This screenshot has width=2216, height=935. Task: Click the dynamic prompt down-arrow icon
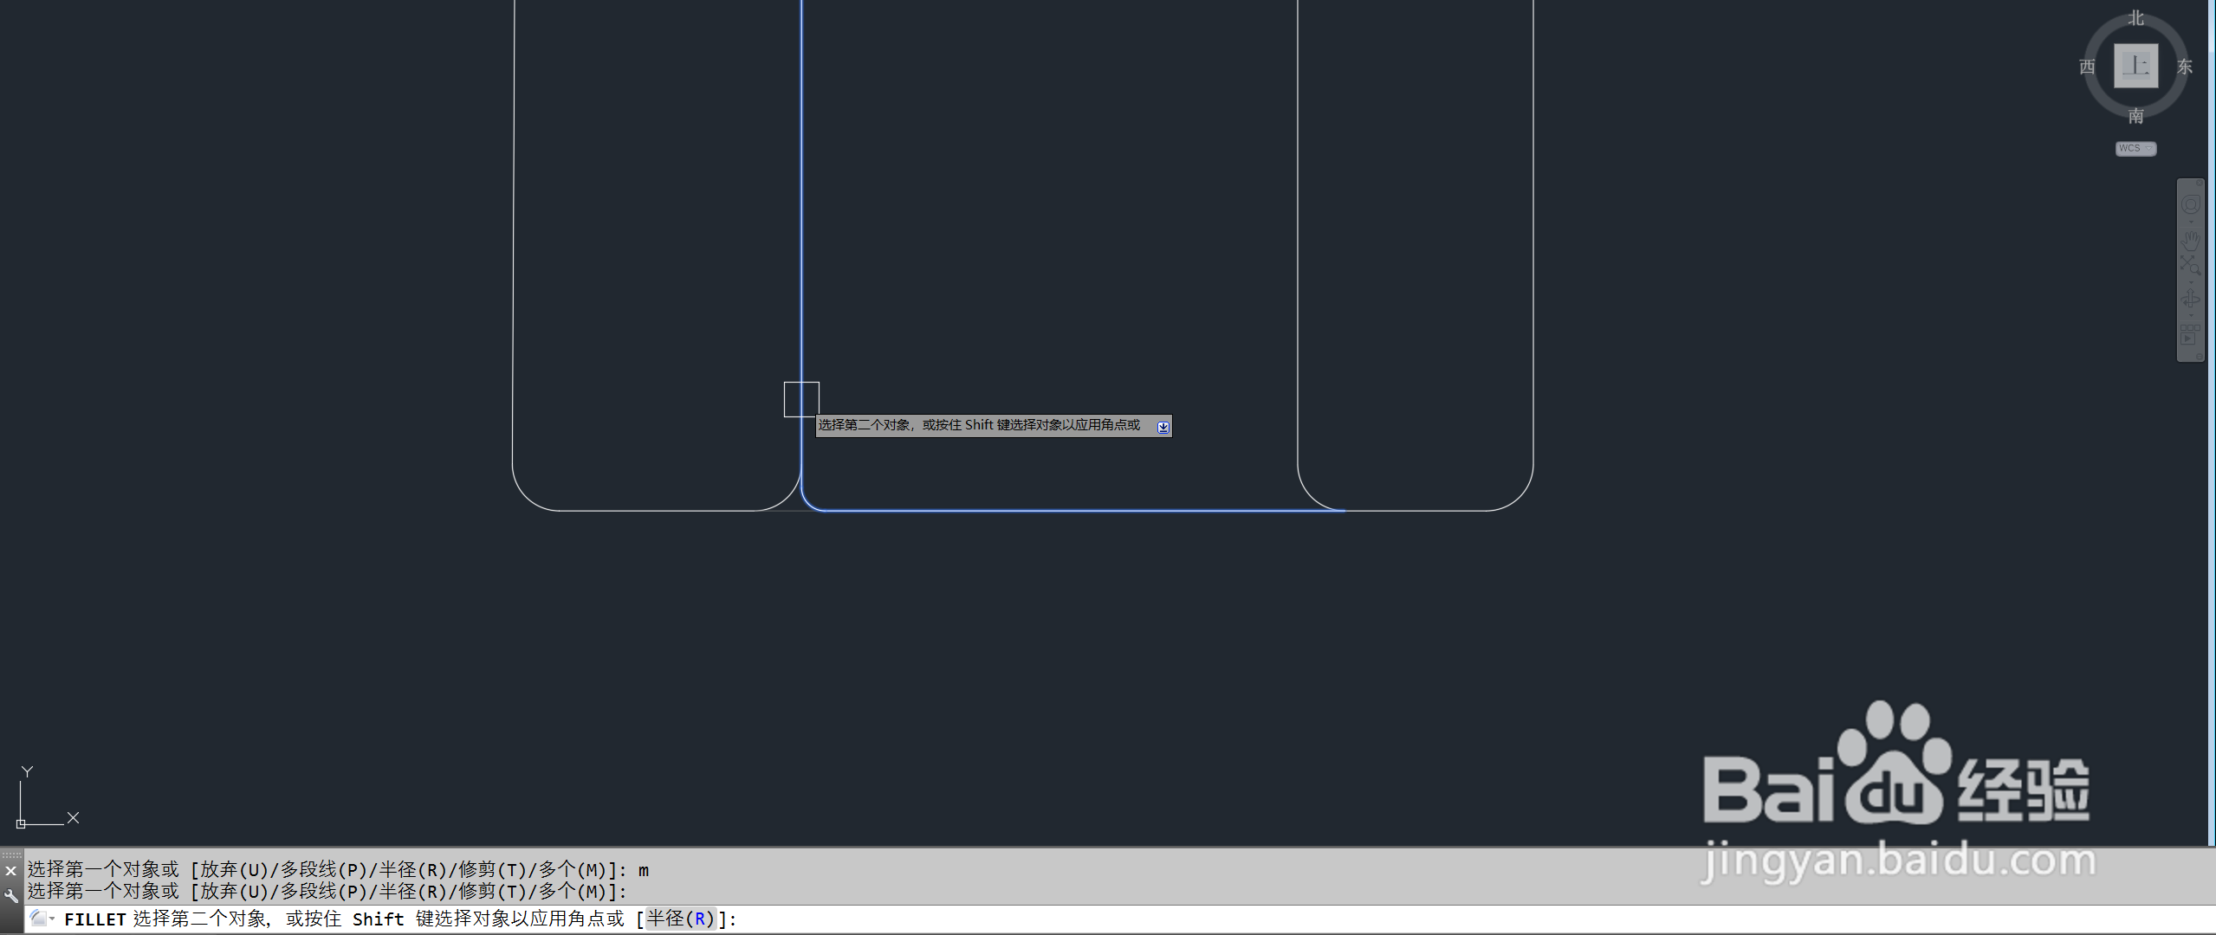click(1163, 426)
